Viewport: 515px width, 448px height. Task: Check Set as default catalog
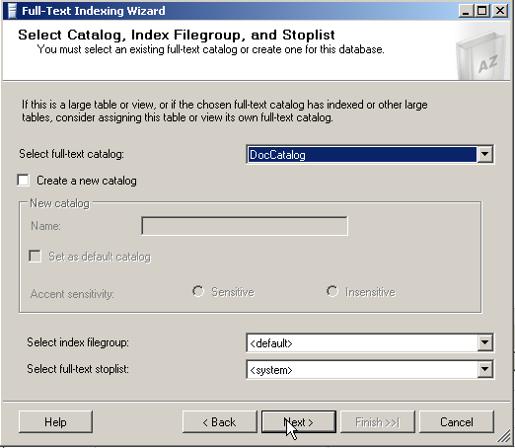coord(36,257)
